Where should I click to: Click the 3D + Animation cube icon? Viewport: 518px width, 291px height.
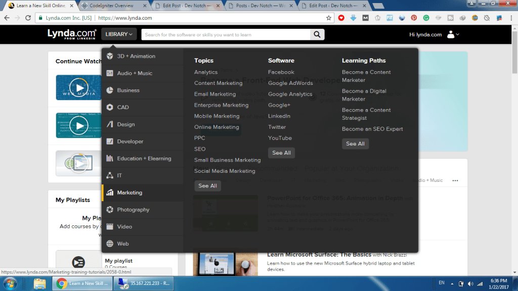coord(110,56)
